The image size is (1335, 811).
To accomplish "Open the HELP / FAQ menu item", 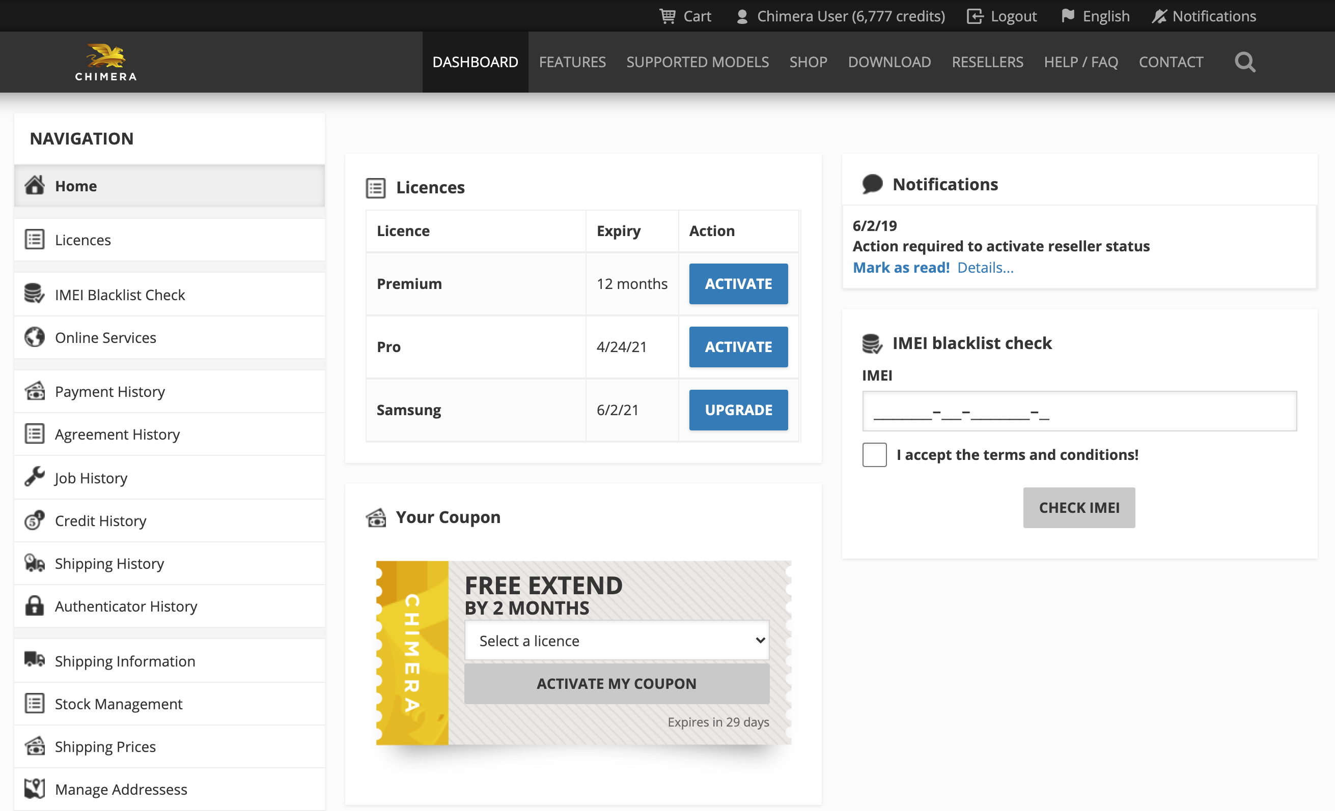I will click(x=1081, y=62).
